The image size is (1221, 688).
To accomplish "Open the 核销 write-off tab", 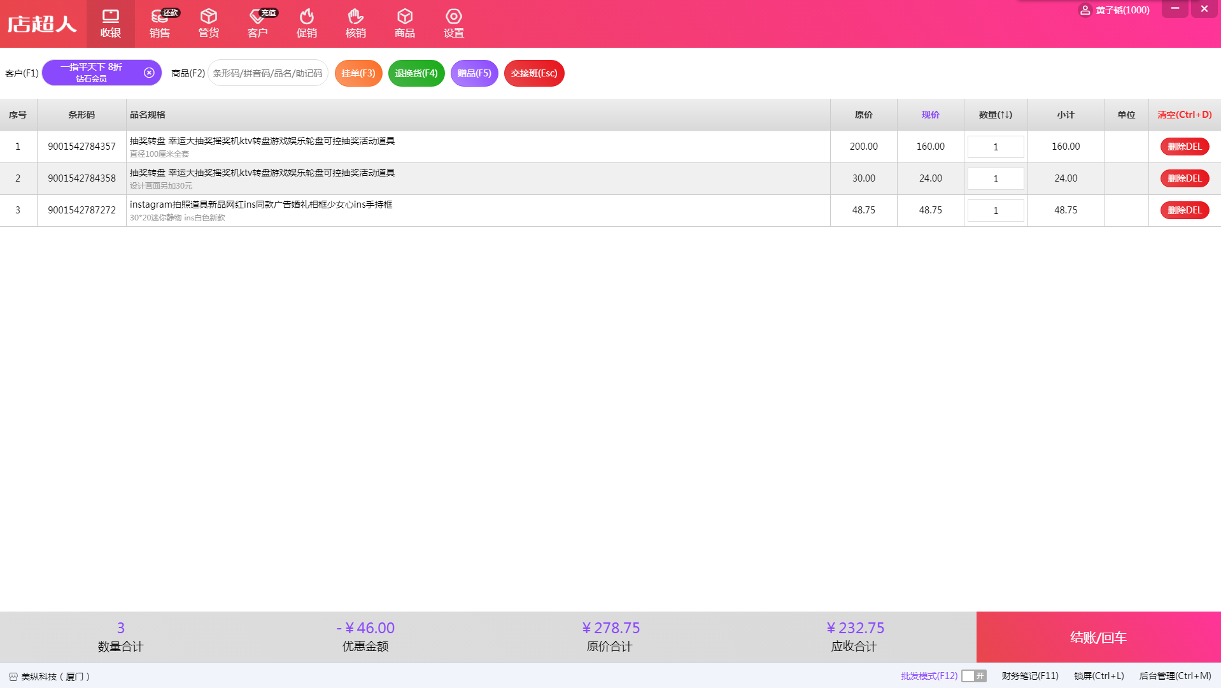I will (355, 24).
